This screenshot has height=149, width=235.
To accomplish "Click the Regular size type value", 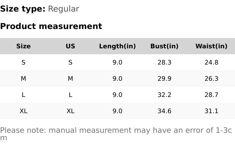I will [x=63, y=9].
